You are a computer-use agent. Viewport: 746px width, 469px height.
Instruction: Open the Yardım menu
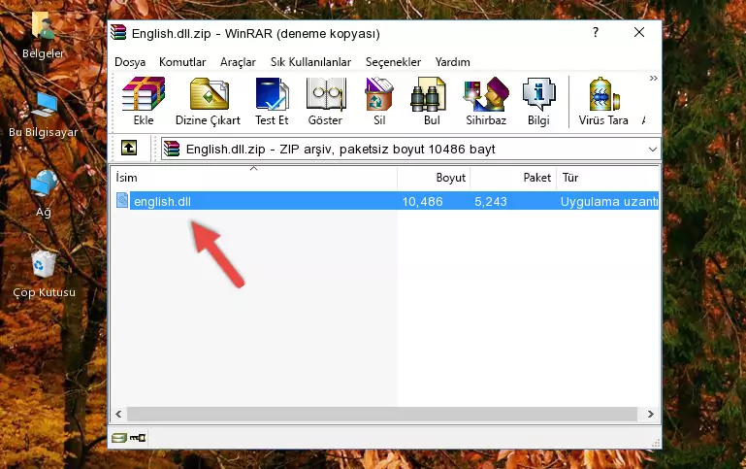pyautogui.click(x=452, y=62)
